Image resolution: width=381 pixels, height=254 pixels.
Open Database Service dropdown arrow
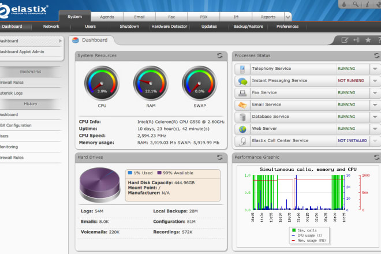pyautogui.click(x=375, y=117)
